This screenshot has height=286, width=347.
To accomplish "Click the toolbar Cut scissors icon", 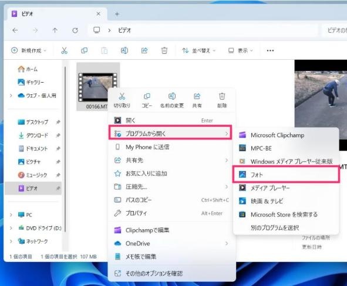I will [64, 50].
